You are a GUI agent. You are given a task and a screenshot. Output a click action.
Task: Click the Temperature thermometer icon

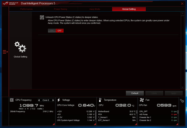point(100,100)
